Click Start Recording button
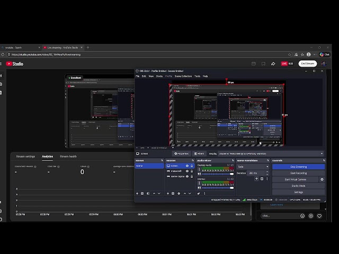 (298, 173)
